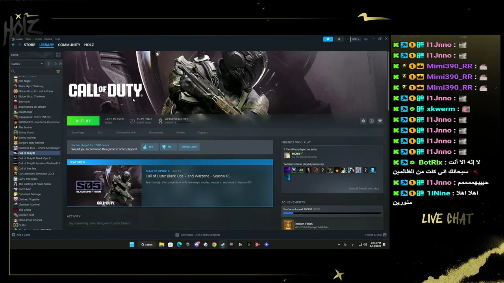Open advanced filter options in library search
This screenshot has height=283, width=504.
click(58, 71)
